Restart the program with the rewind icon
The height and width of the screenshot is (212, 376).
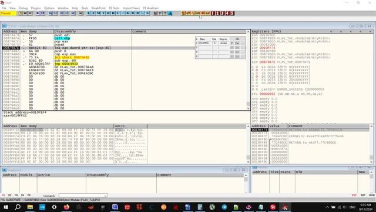point(25,13)
